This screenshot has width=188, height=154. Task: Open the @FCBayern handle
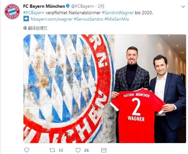point(82,6)
